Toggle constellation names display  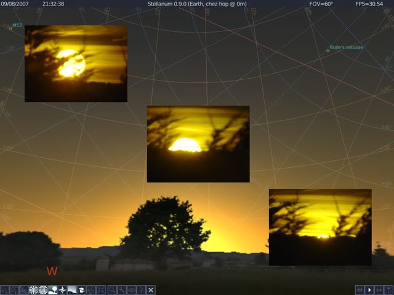14,289
